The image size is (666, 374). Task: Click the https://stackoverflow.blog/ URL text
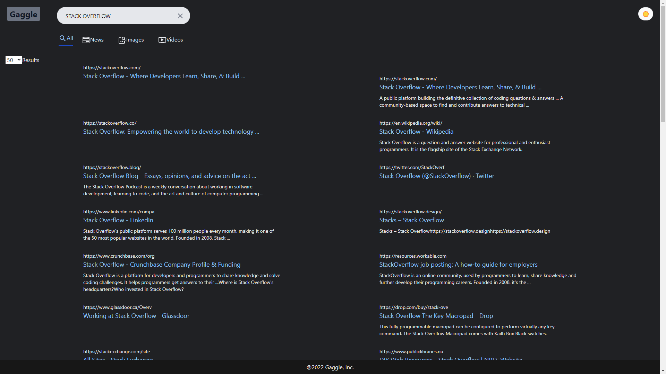[112, 167]
